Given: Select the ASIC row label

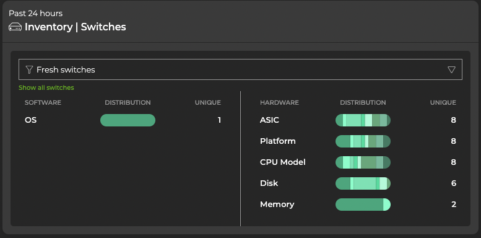Looking at the screenshot, I should click(x=270, y=120).
